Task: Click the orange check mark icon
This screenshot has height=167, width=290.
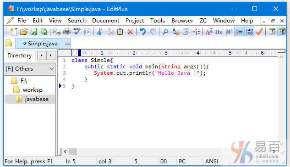Action: (259, 32)
